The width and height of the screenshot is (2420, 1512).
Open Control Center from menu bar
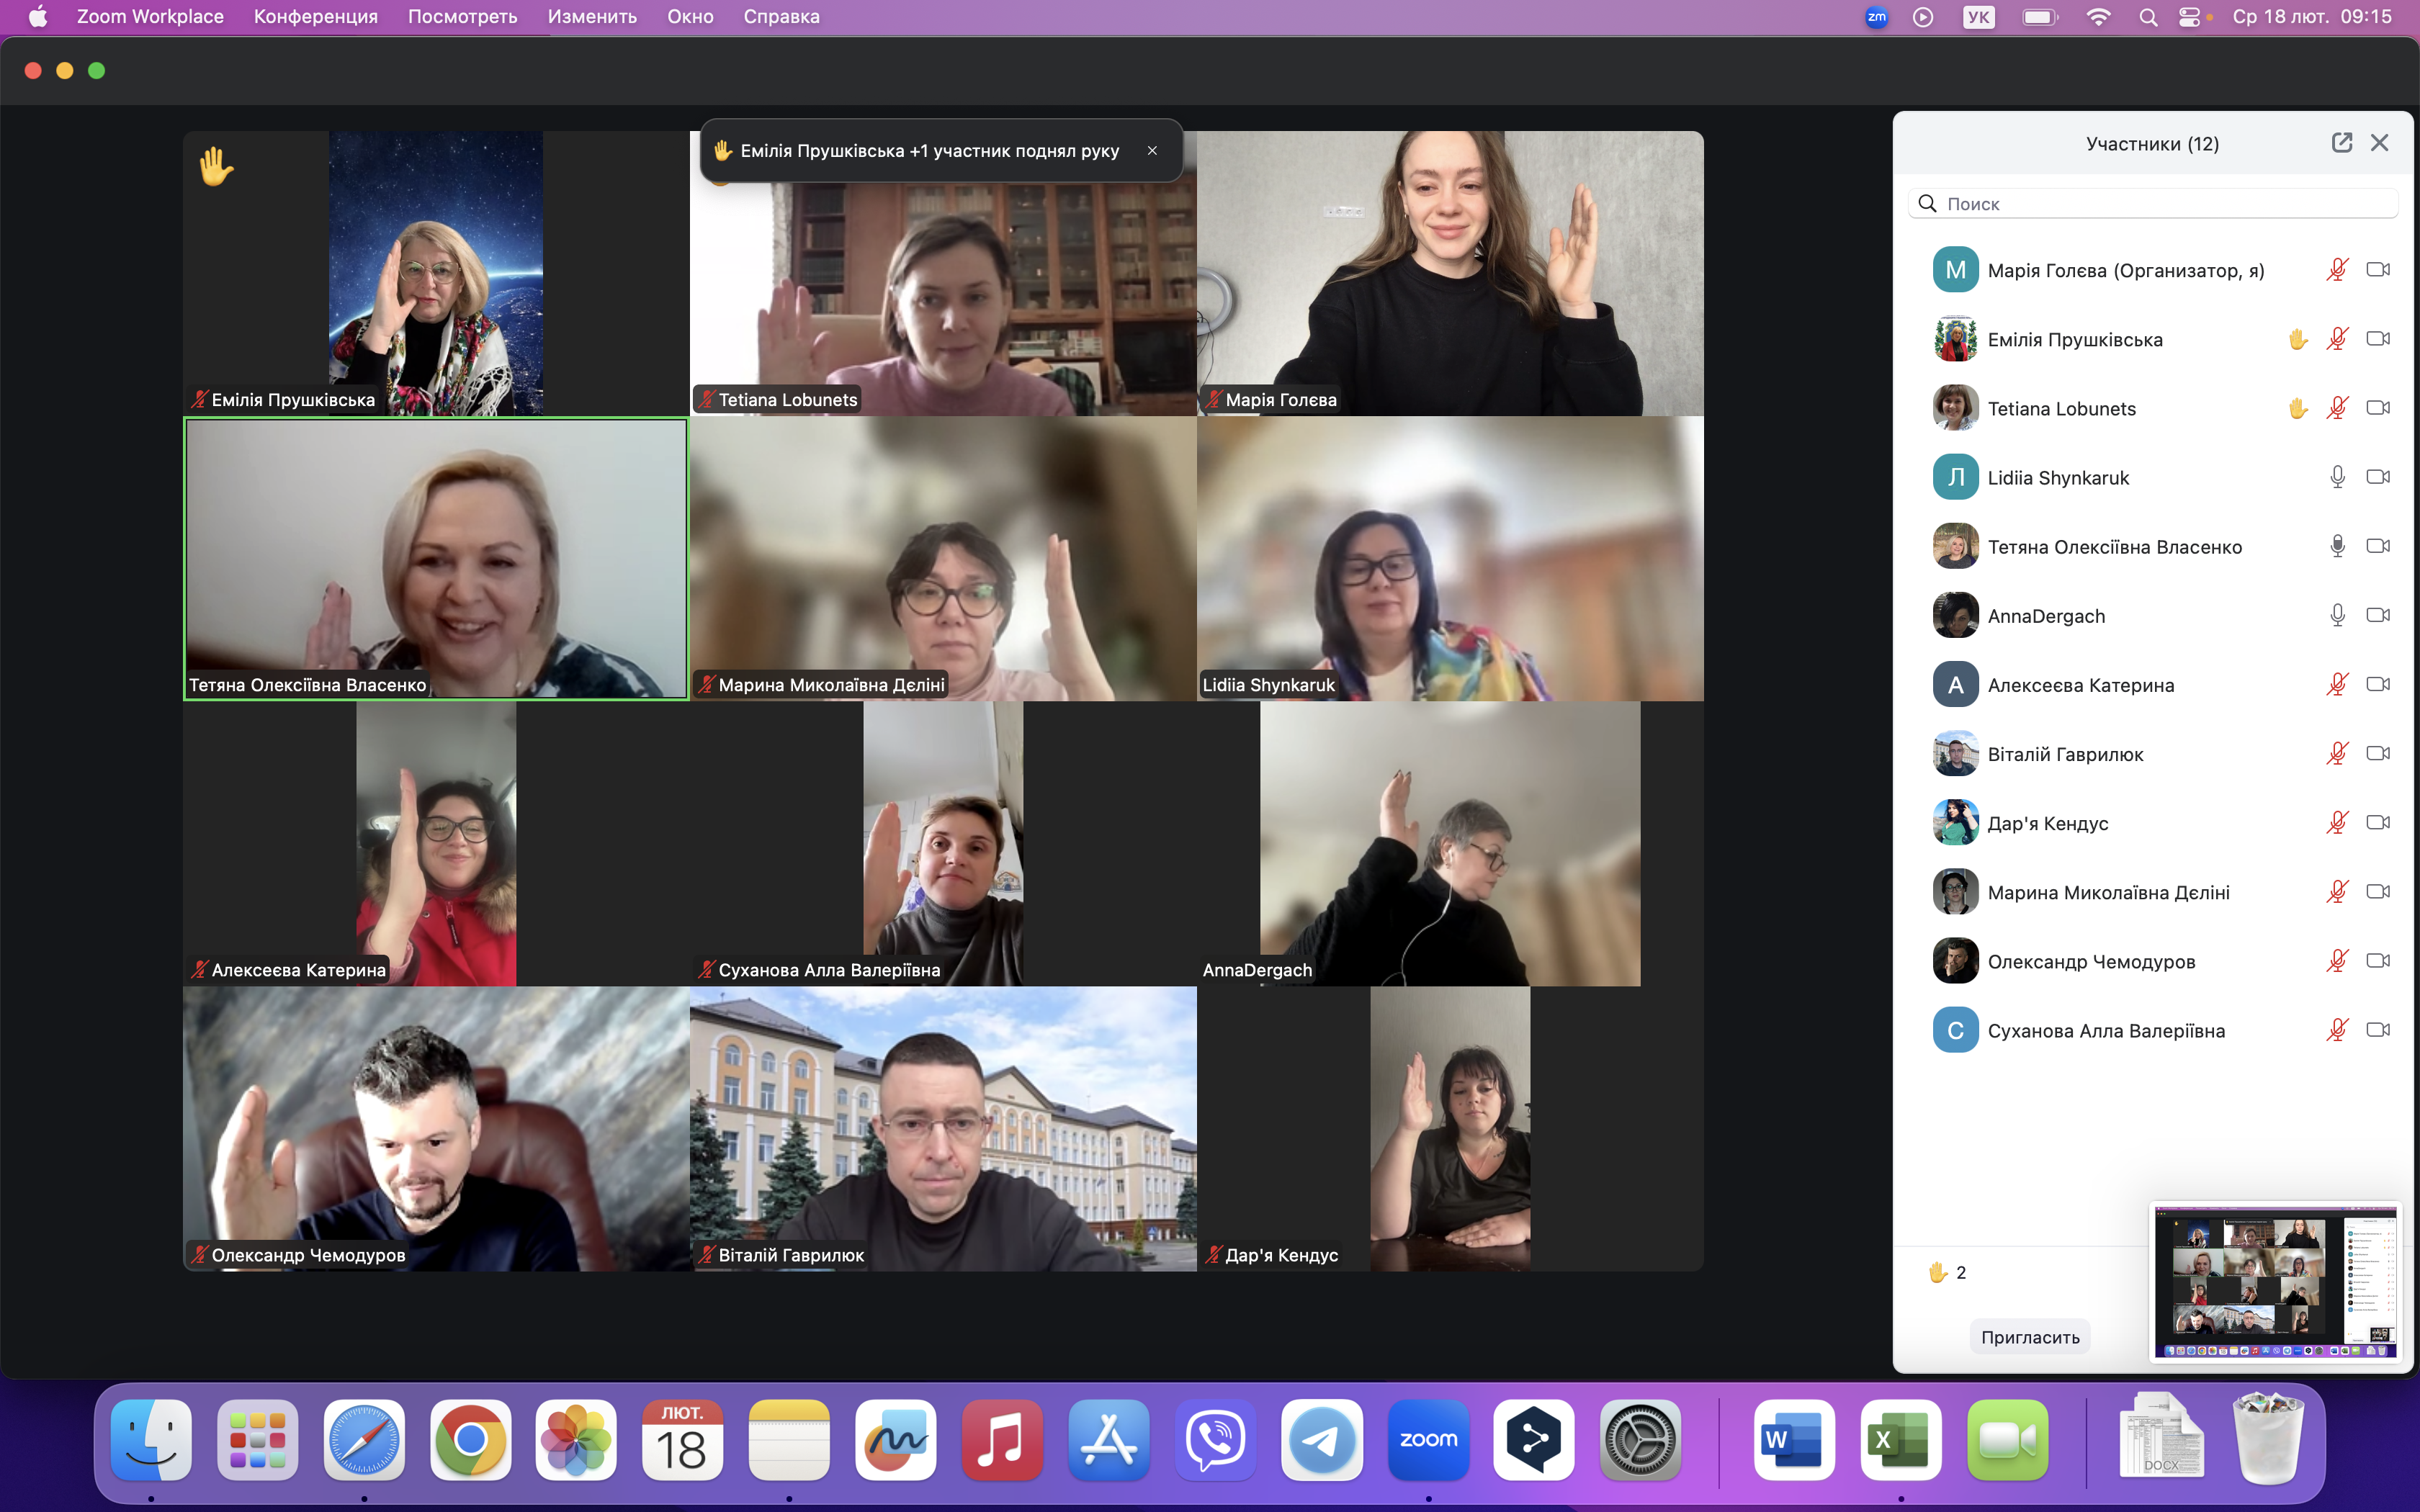pos(2190,16)
